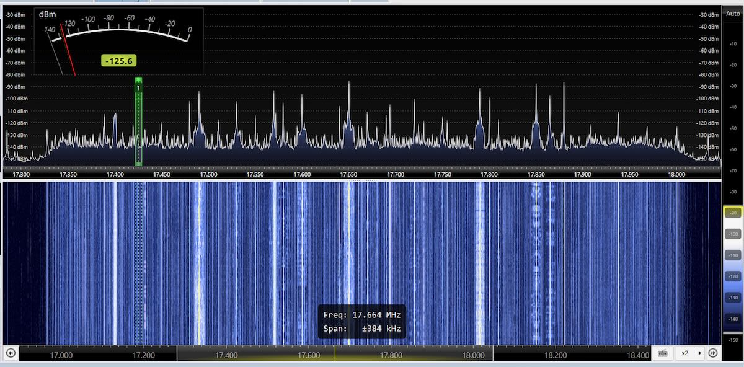Click 17.600 on the bottom band scale

(308, 355)
